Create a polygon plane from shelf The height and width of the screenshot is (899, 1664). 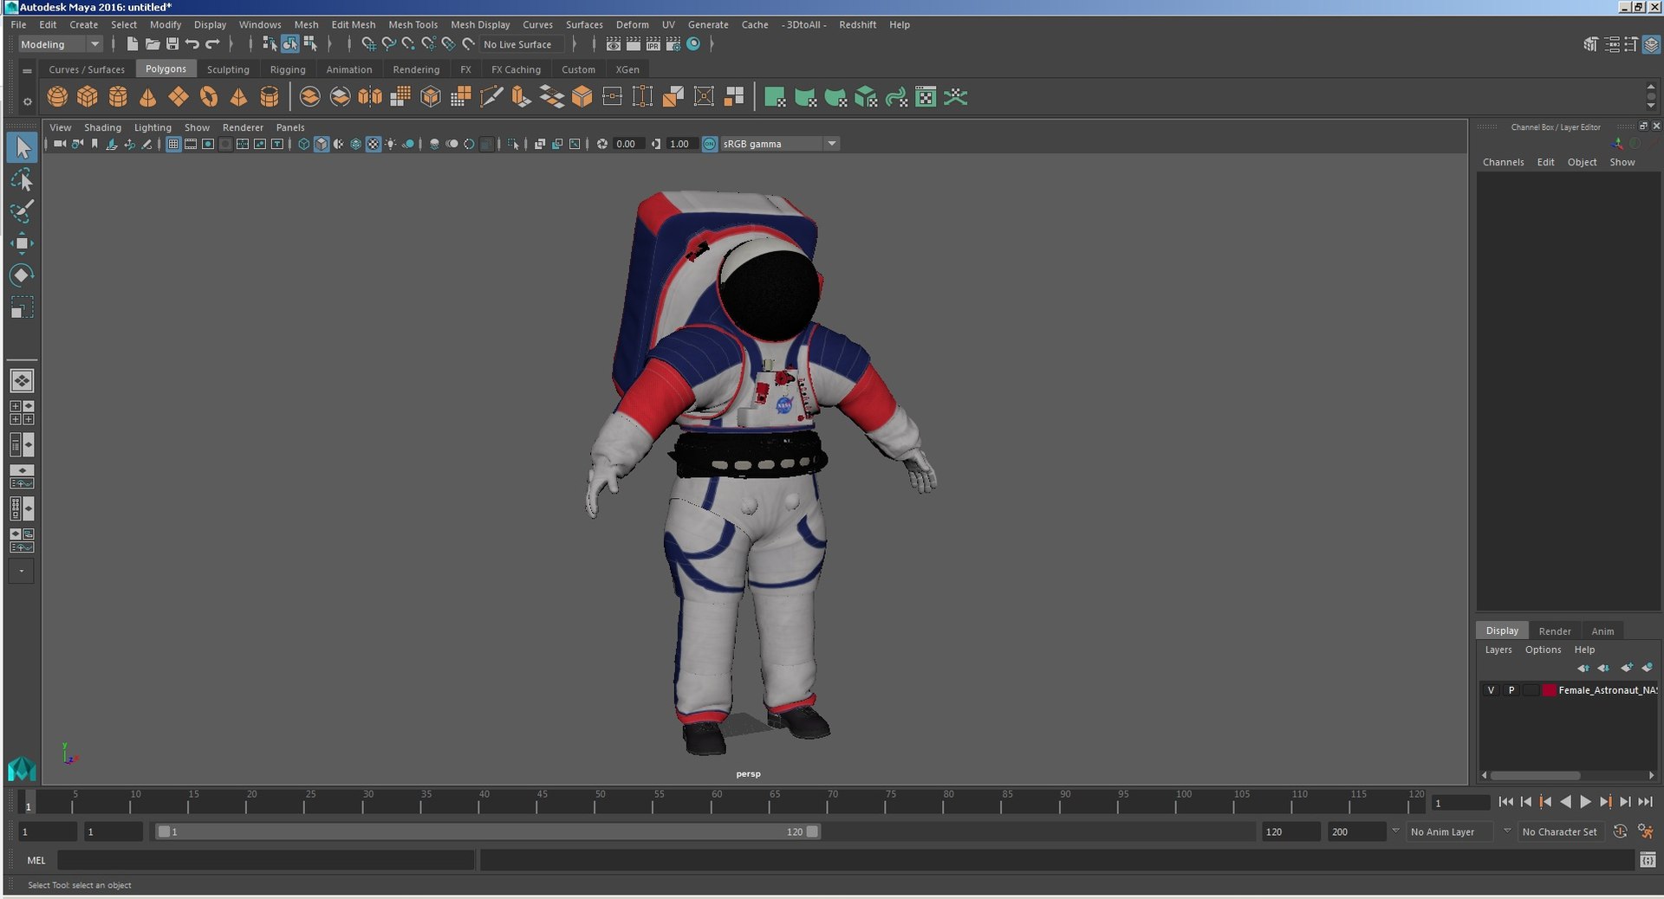click(179, 97)
